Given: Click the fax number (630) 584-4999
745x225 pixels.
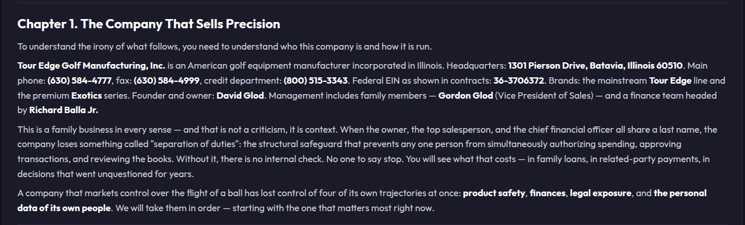Looking at the screenshot, I should point(167,80).
